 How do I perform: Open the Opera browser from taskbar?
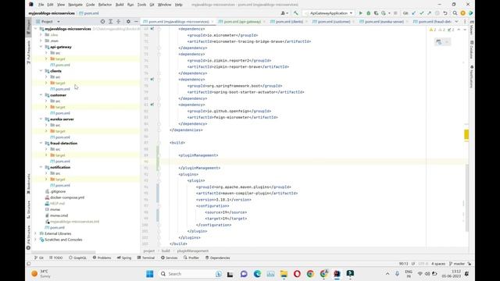(x=297, y=274)
